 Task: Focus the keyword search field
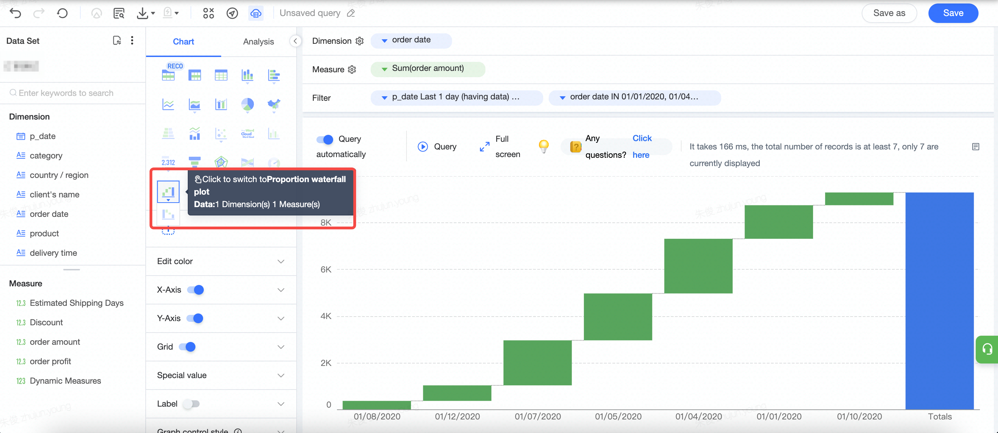point(73,93)
